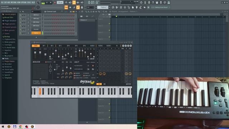229x129 pixels.
Task: Click the undo history circular arrow icon
Action: tap(141, 3)
